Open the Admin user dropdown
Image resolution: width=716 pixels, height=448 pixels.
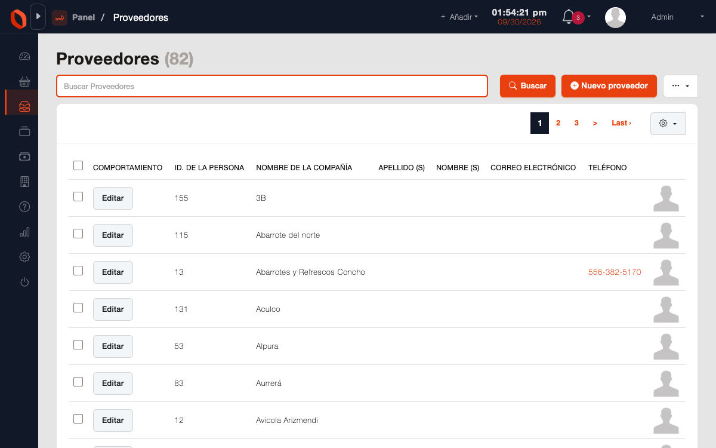coord(677,17)
